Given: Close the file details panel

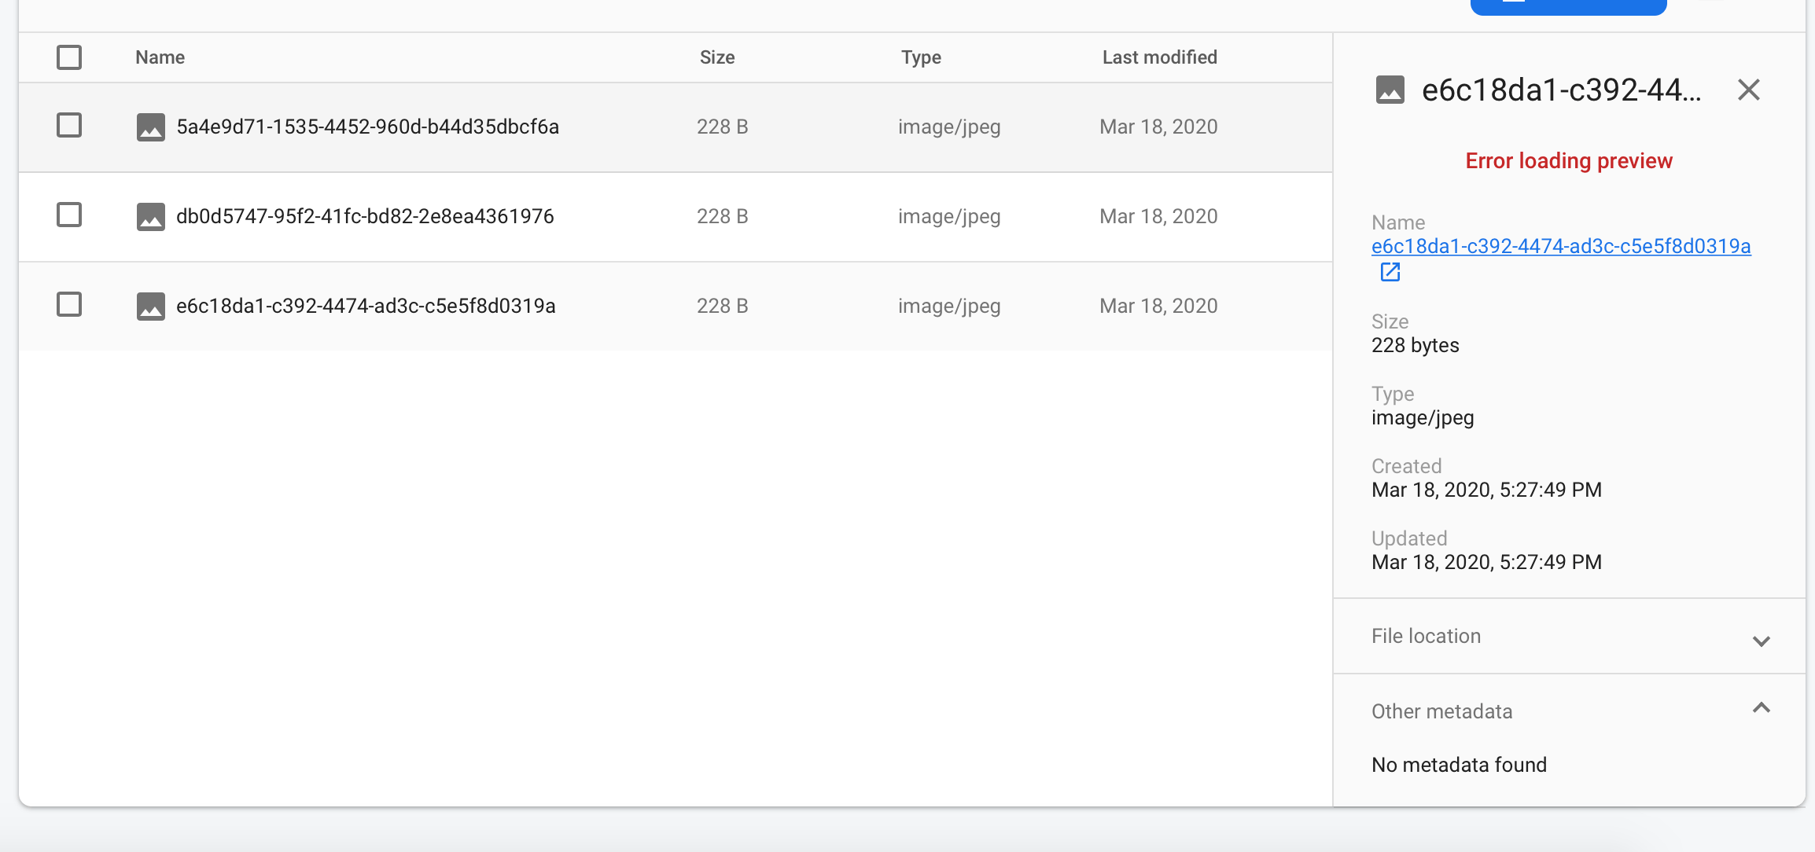Looking at the screenshot, I should (1749, 91).
